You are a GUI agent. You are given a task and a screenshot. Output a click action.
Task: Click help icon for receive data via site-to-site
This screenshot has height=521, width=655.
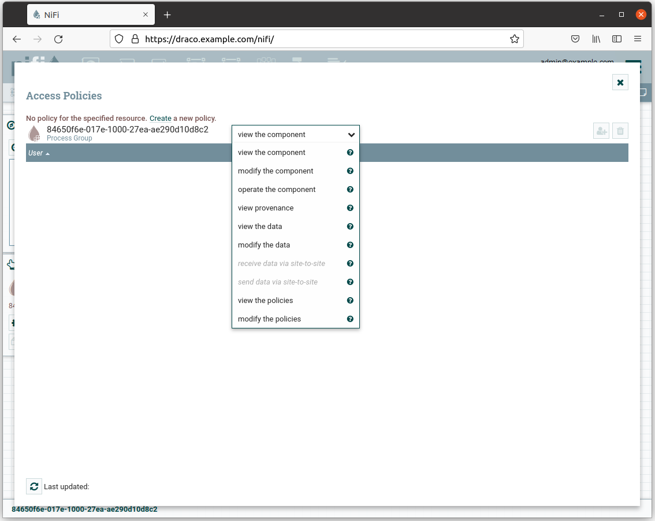[350, 264]
